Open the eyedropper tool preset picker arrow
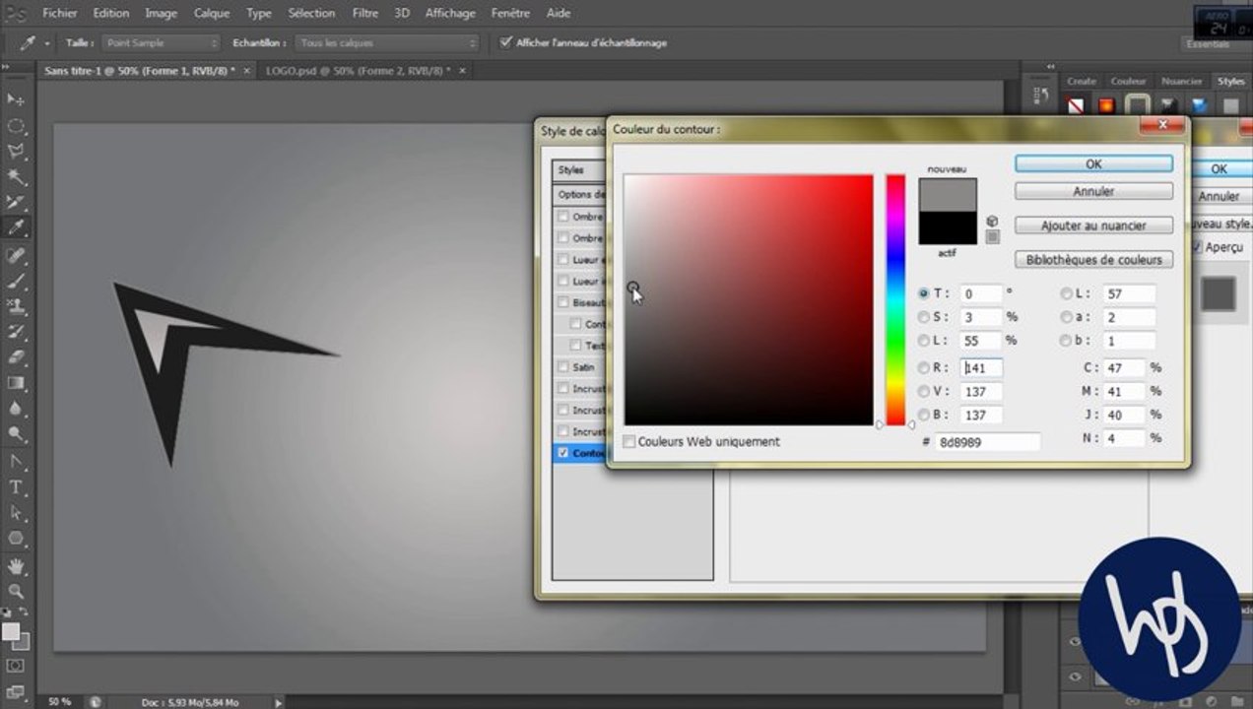 46,43
